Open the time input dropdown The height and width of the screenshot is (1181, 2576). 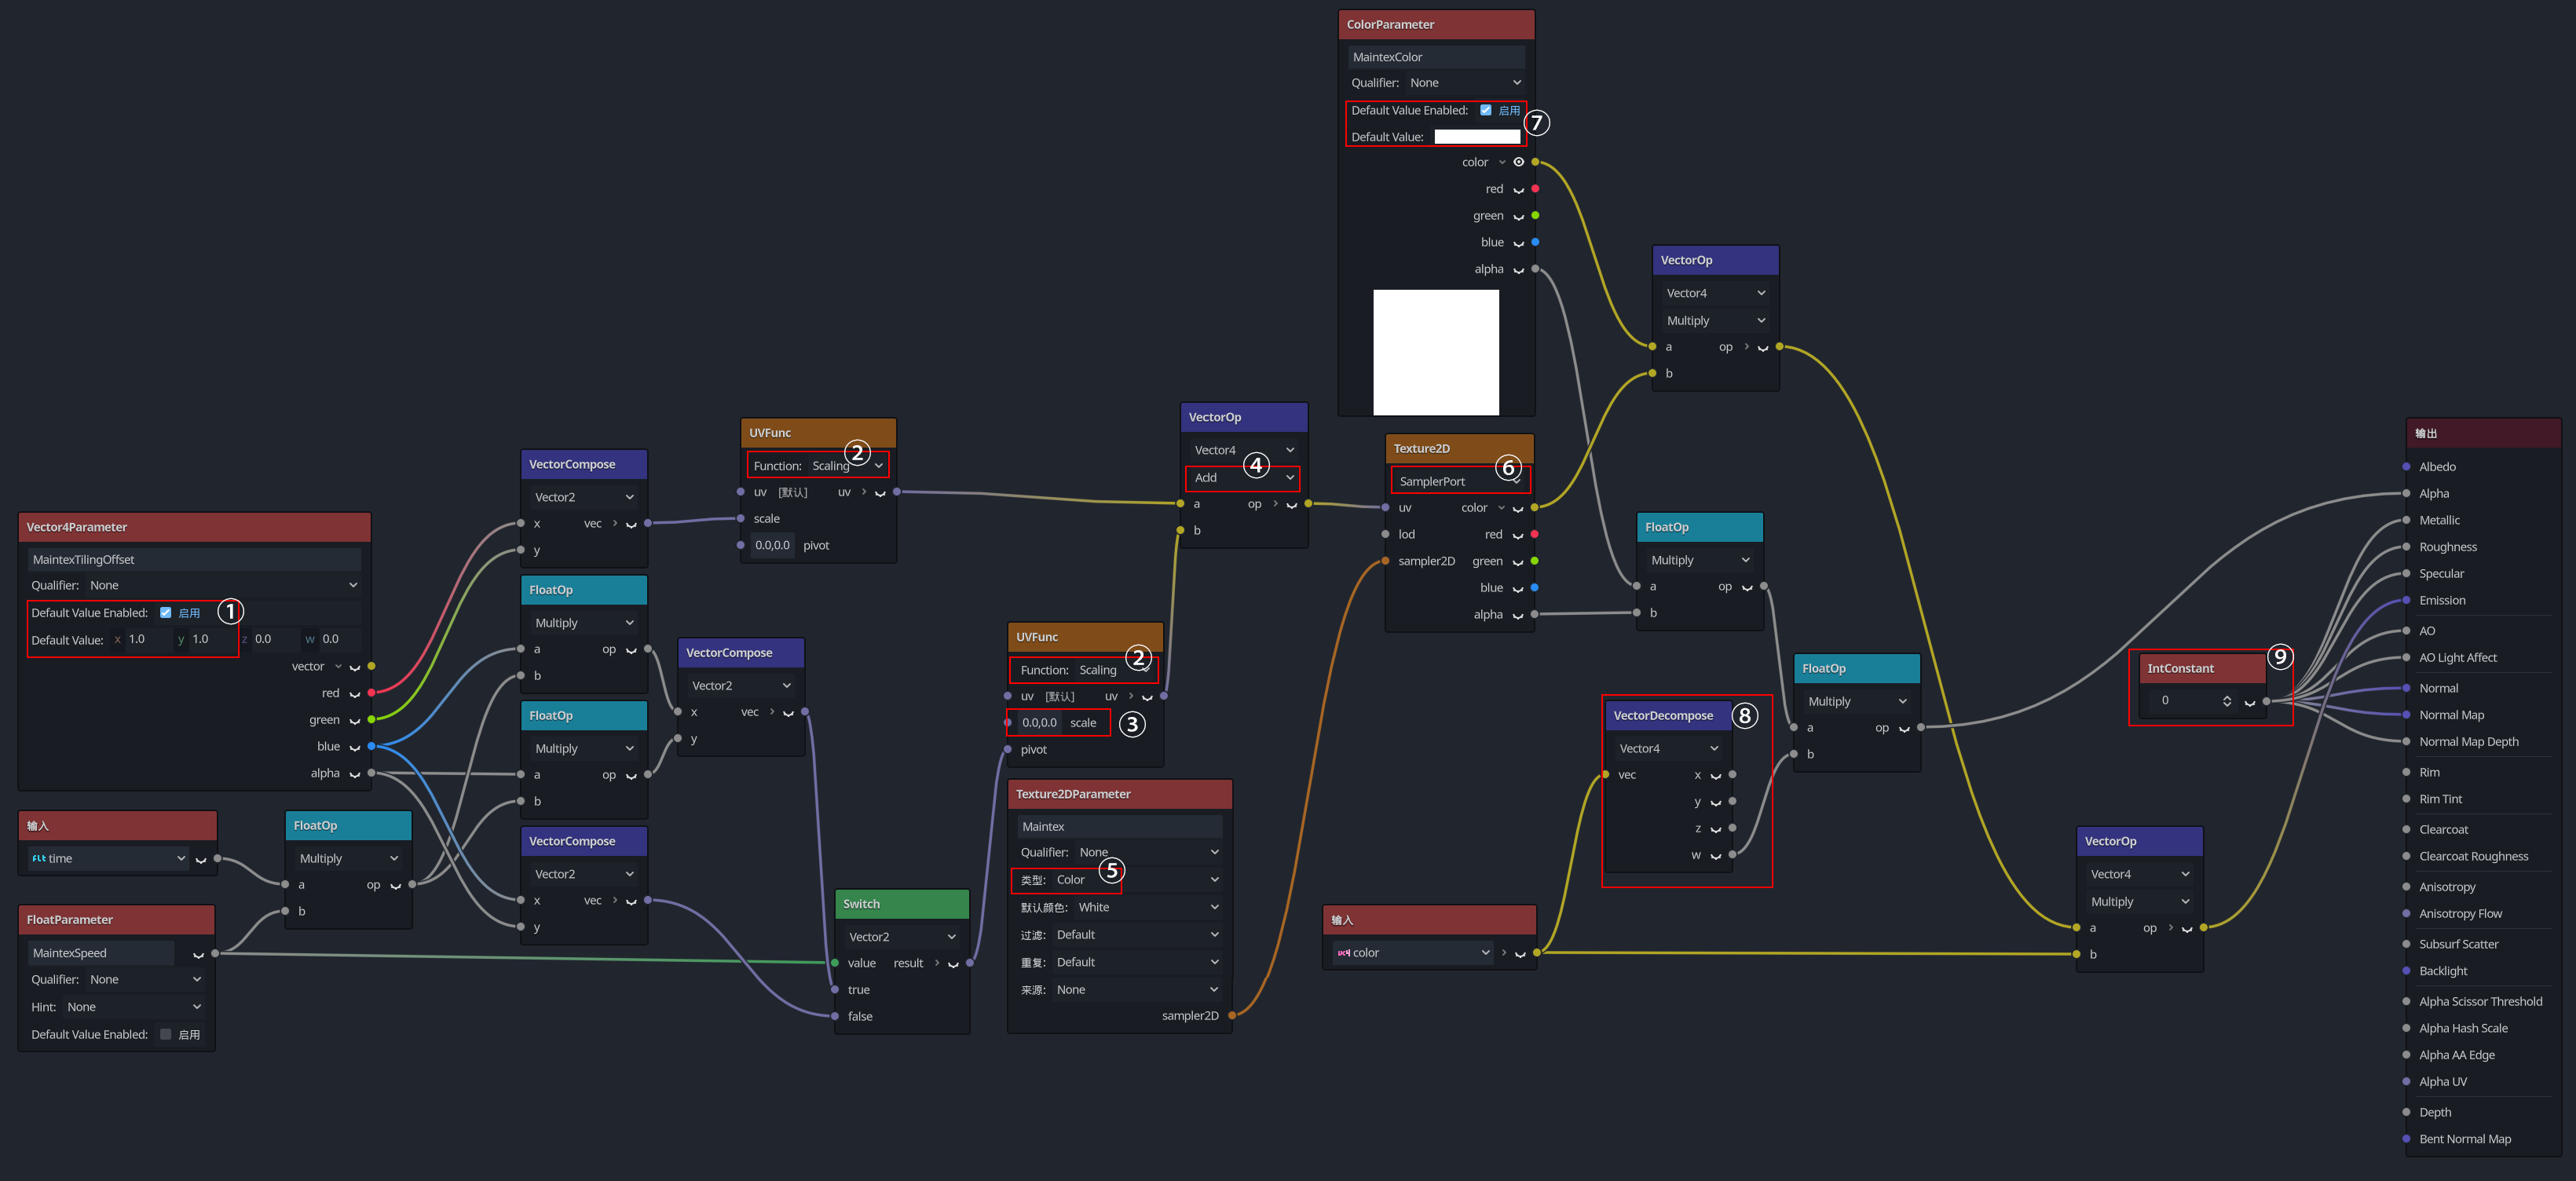coord(106,858)
